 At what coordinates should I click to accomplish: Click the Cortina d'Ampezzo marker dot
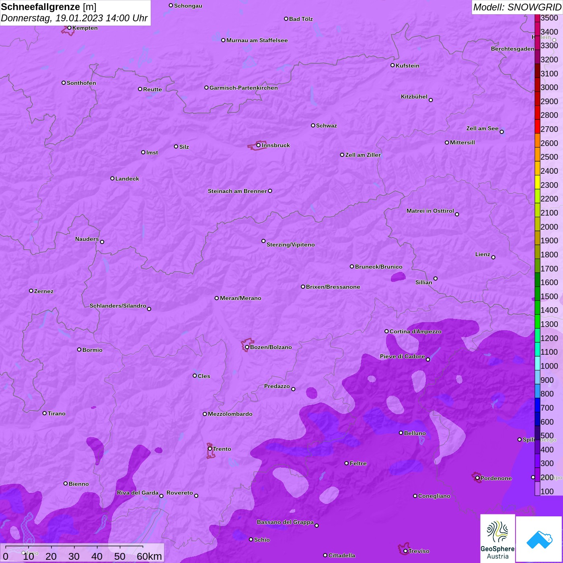pos(386,331)
